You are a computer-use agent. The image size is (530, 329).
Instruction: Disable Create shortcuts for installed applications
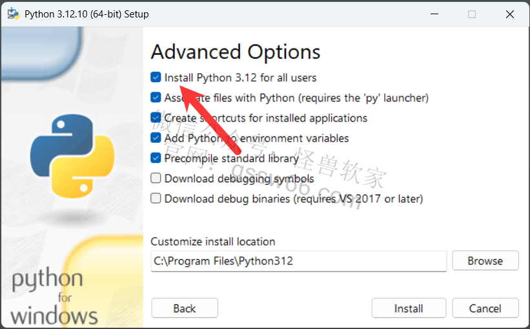pyautogui.click(x=156, y=118)
